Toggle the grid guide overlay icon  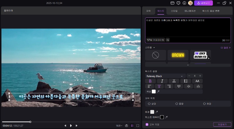coord(132,125)
